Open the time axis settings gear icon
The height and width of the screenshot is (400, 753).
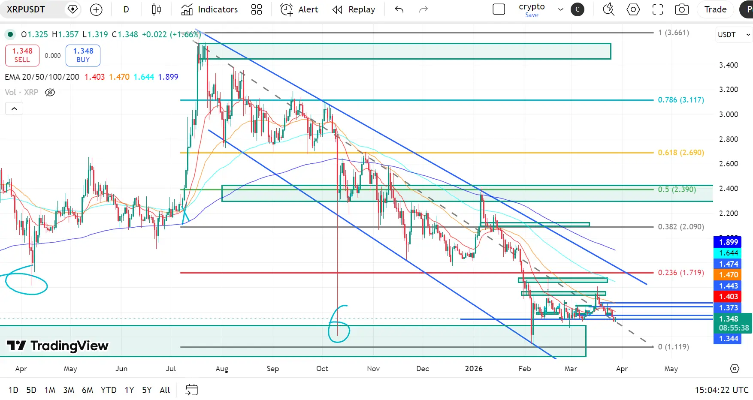(735, 369)
